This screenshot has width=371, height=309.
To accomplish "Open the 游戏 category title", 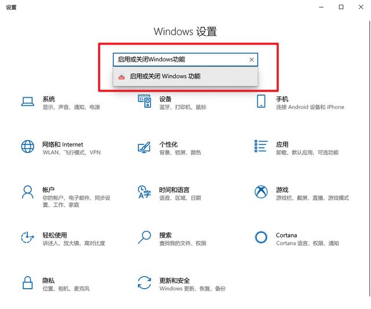I will point(282,190).
